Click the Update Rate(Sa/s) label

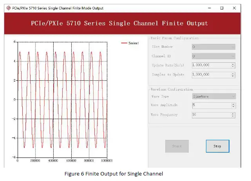(168, 65)
